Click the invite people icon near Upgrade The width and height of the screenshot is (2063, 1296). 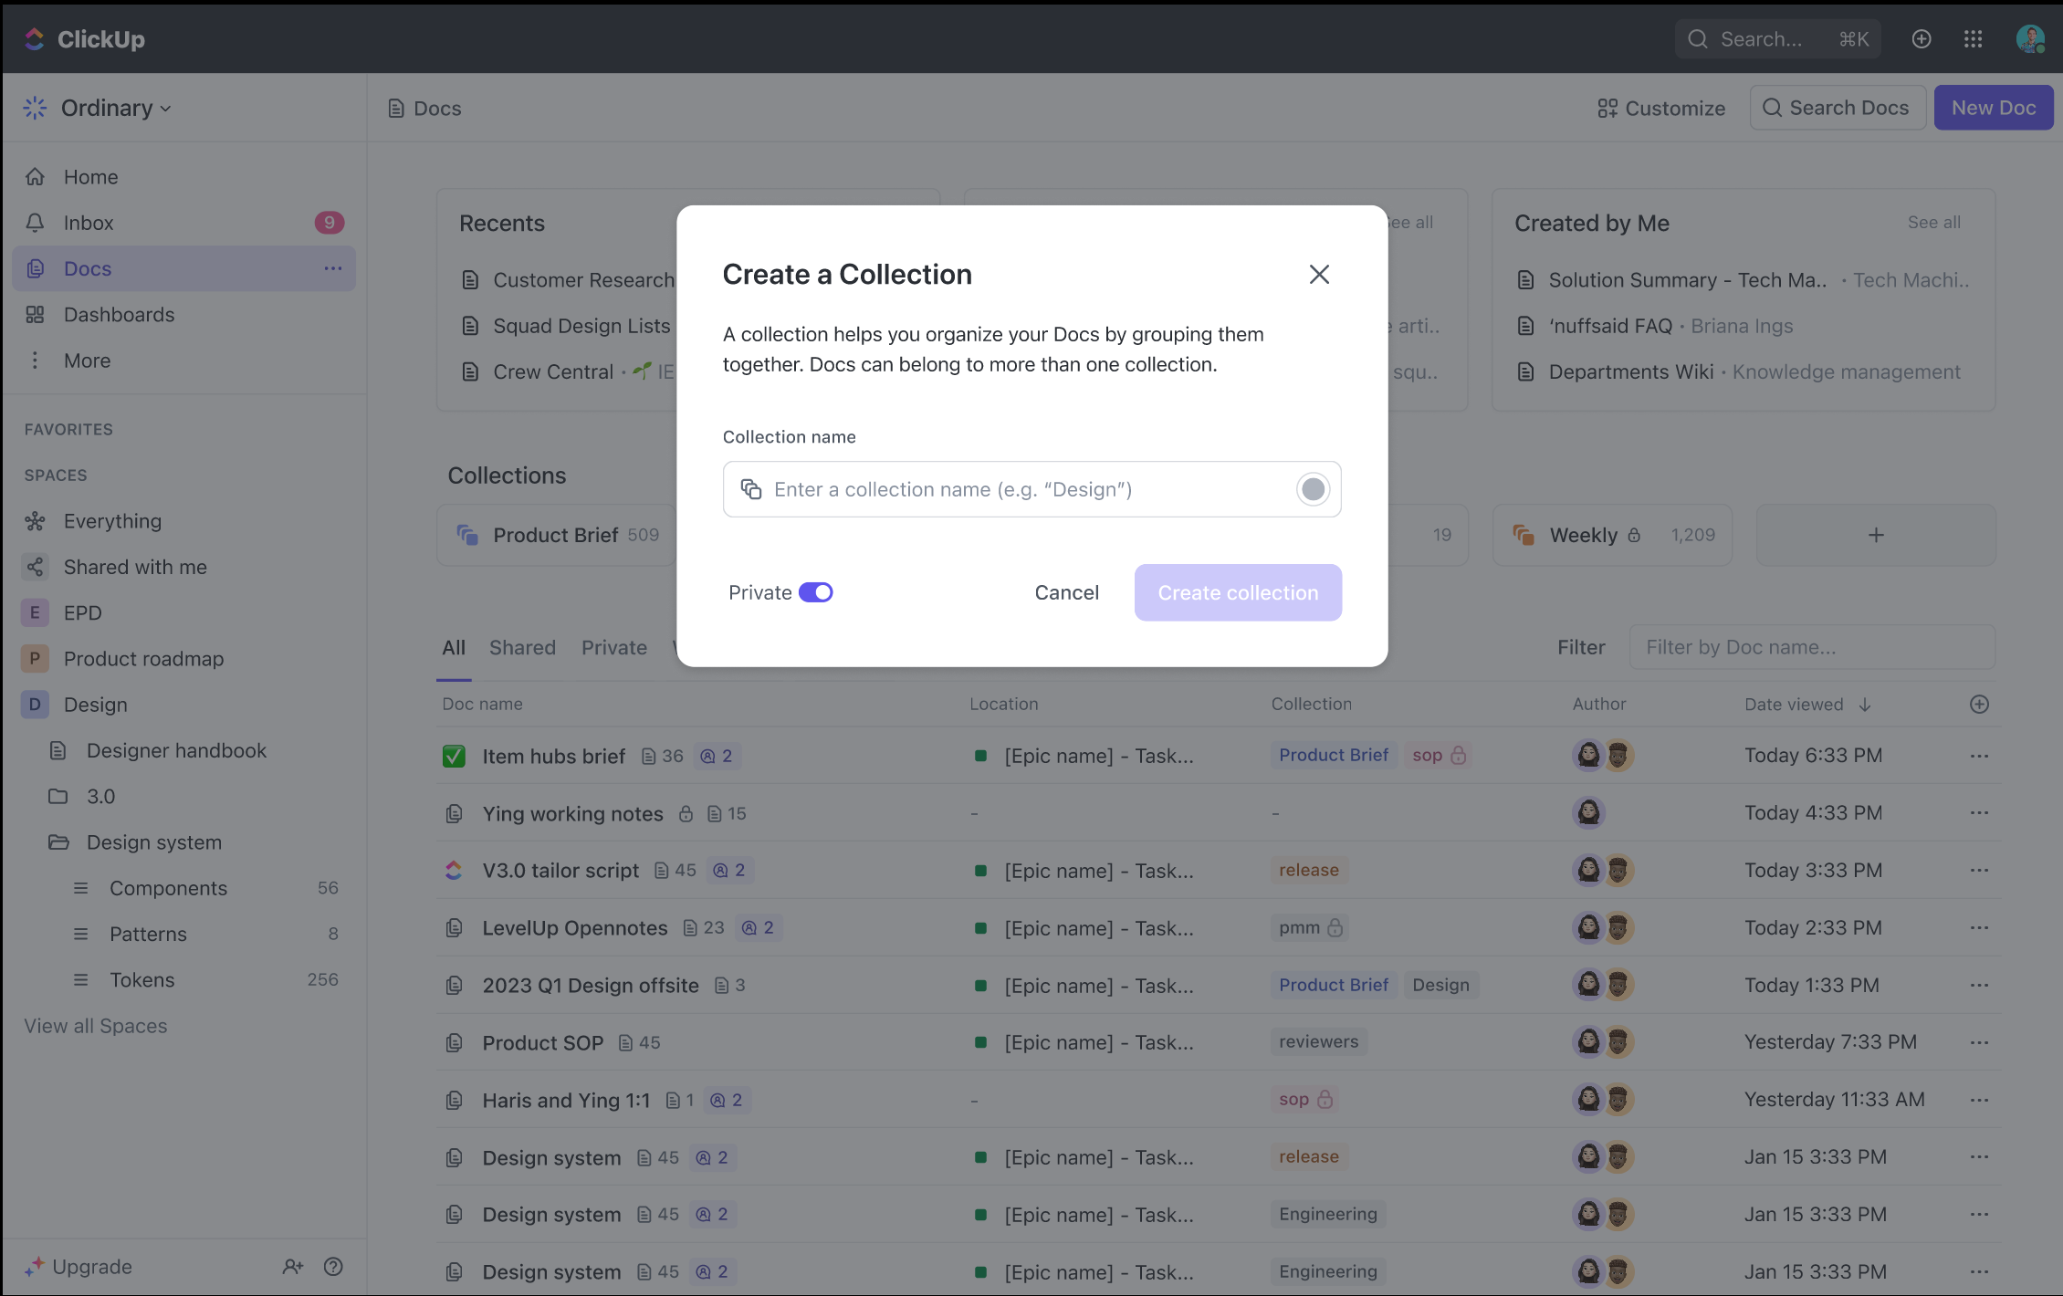tap(292, 1266)
